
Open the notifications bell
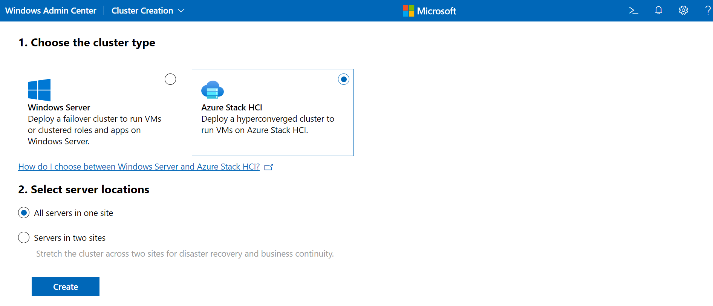(x=658, y=11)
